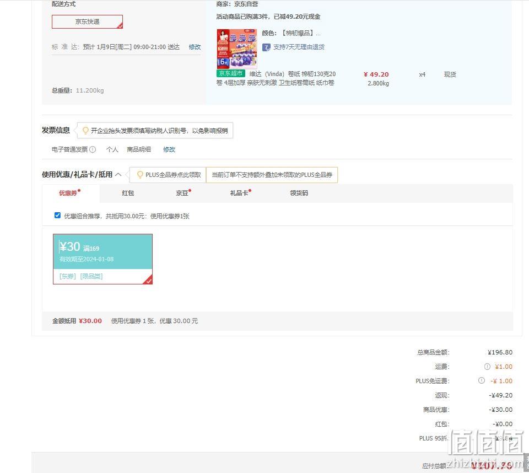Click the 京东超市 green tag
Image resolution: width=529 pixels, height=473 pixels.
click(x=231, y=73)
